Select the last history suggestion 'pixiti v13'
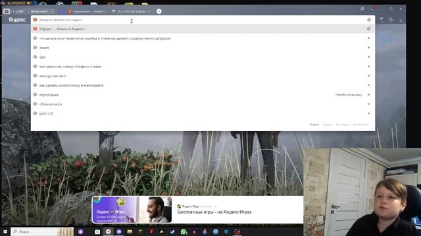Viewport: 421px width, 236px height. pos(203,113)
